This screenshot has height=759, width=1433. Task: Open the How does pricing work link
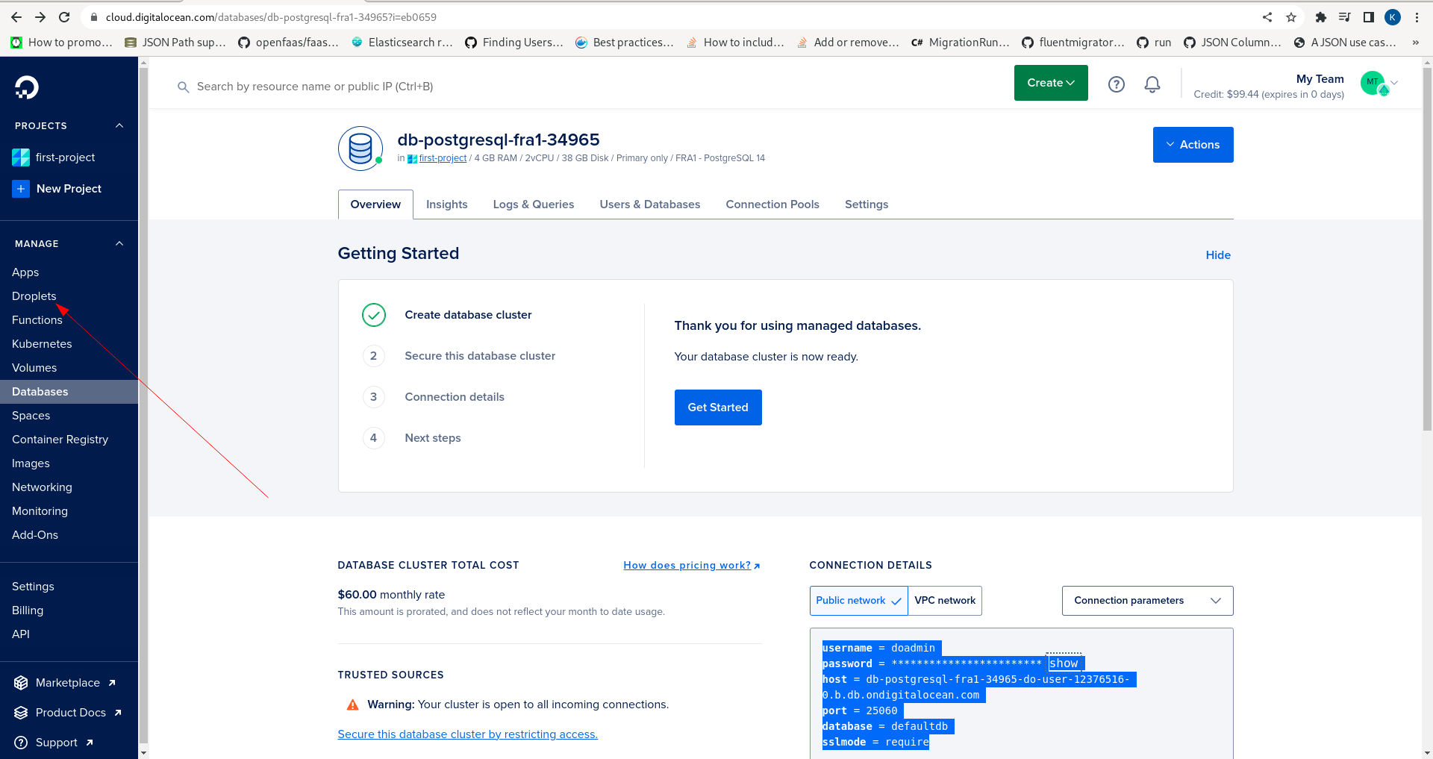(691, 566)
